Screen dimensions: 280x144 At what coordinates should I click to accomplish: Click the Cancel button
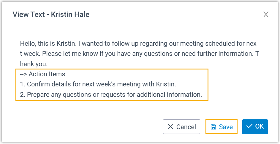click(181, 127)
